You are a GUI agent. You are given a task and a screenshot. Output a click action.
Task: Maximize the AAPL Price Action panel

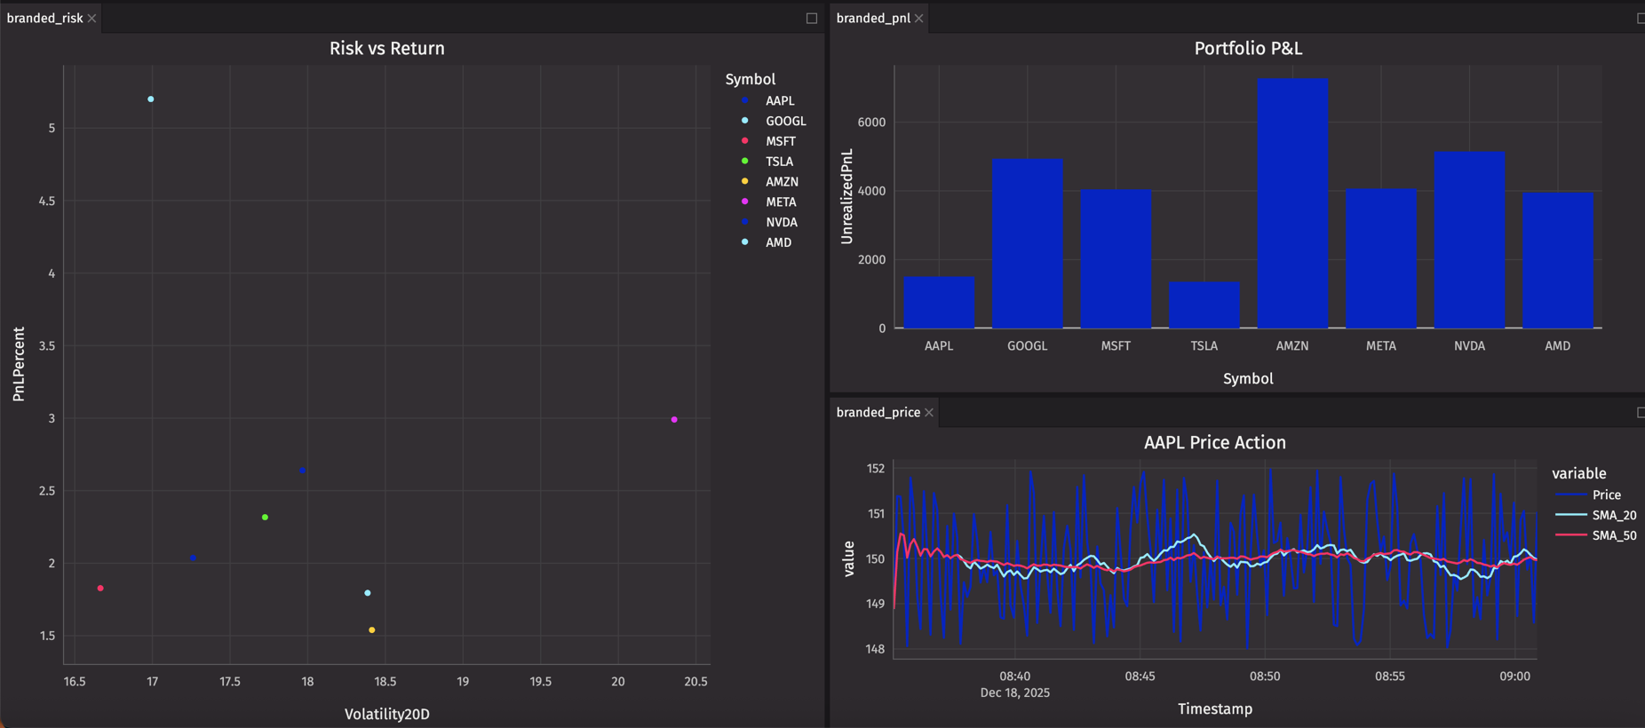pos(1640,413)
